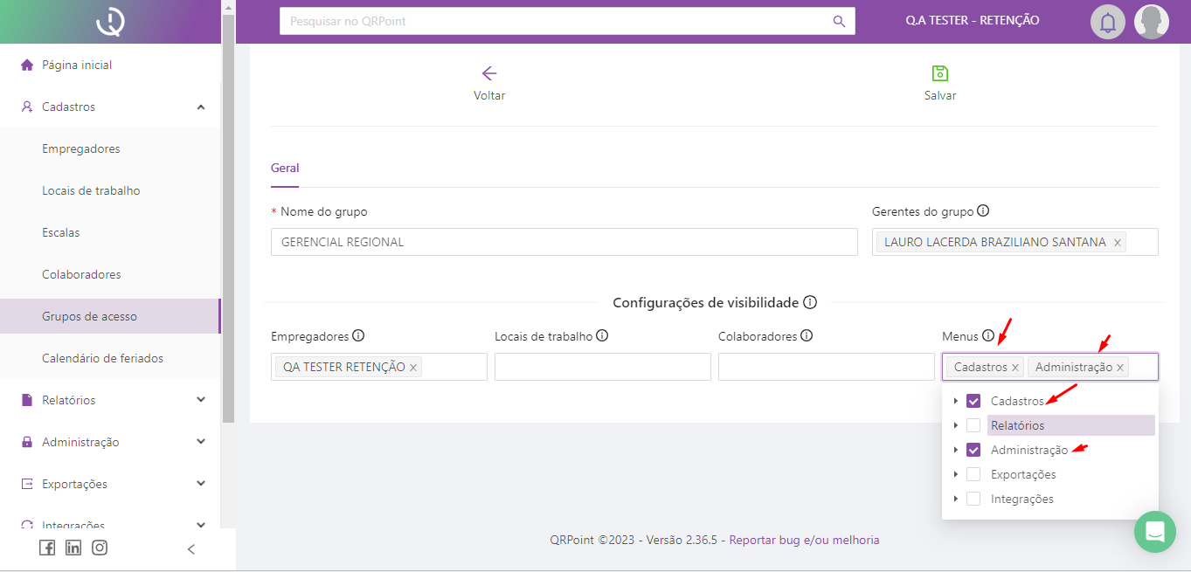Open the Instagram icon in sidebar footer
The image size is (1191, 572).
(x=100, y=548)
